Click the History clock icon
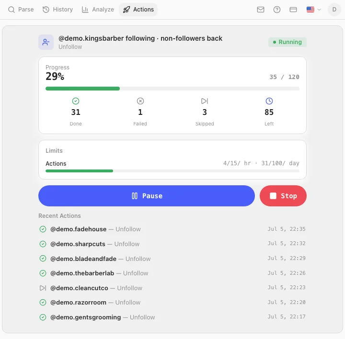This screenshot has height=339, width=345. click(x=46, y=10)
